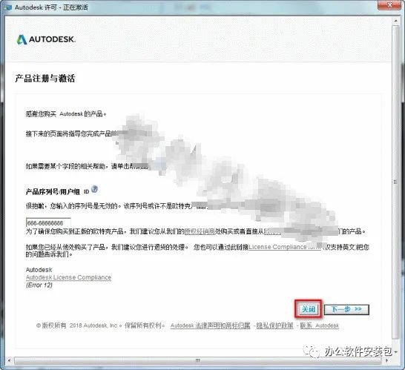This screenshot has height=370, width=405.
Task: Click the horizontal scrollbar right arrow
Action: pos(386,360)
